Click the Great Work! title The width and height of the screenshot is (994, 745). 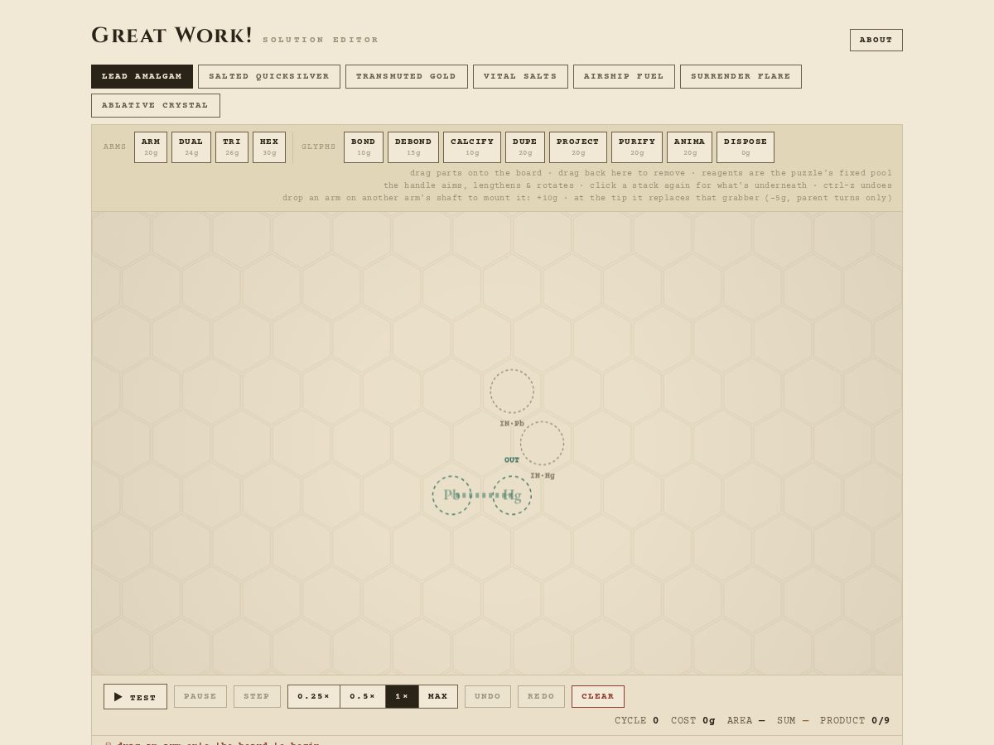(171, 36)
